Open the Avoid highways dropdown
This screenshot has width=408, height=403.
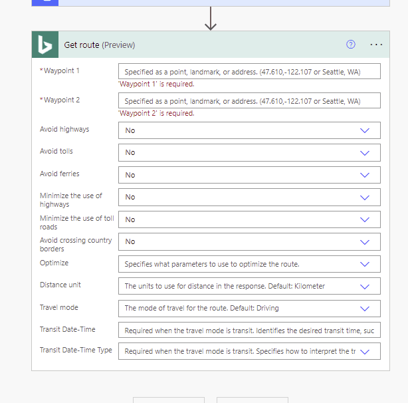tap(249, 130)
